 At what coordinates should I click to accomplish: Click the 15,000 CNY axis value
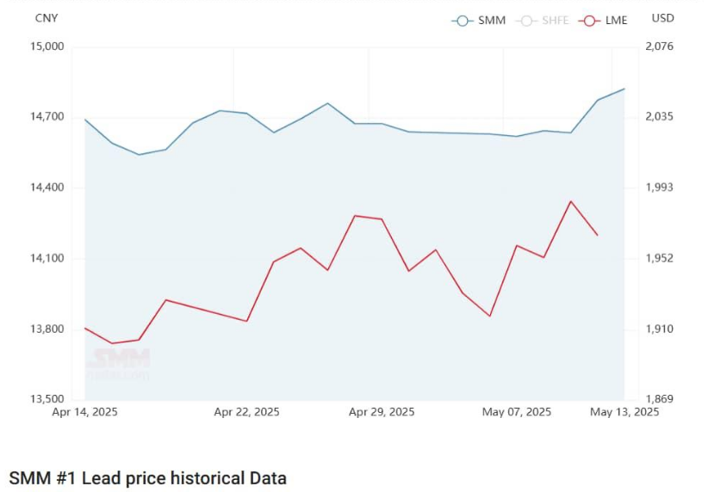tap(47, 46)
